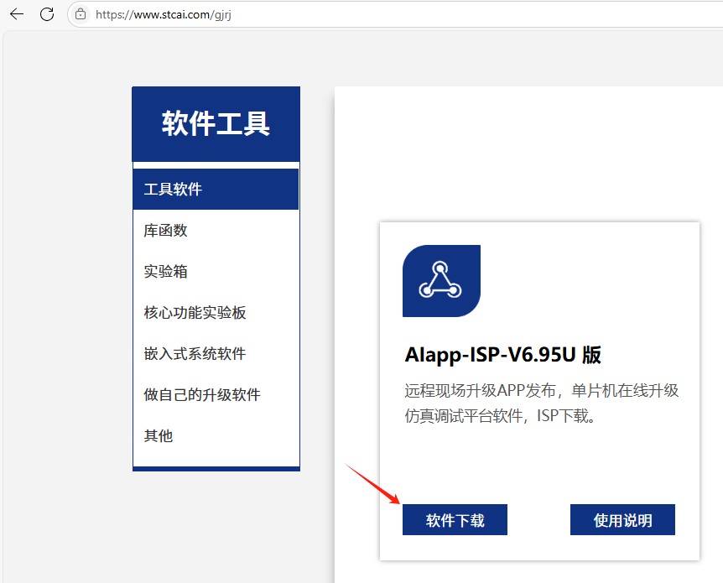This screenshot has height=583, width=723.
Task: Reload the page with the refresh icon
Action: pos(47,14)
